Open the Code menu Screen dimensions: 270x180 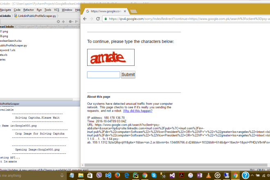17,10
